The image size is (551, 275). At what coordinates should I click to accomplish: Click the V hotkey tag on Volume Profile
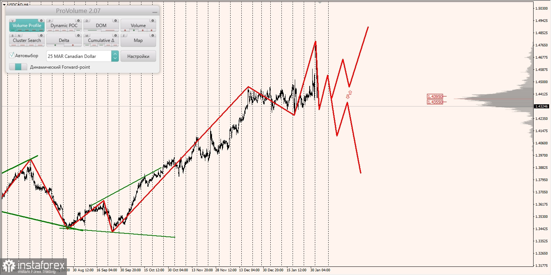pos(12,21)
